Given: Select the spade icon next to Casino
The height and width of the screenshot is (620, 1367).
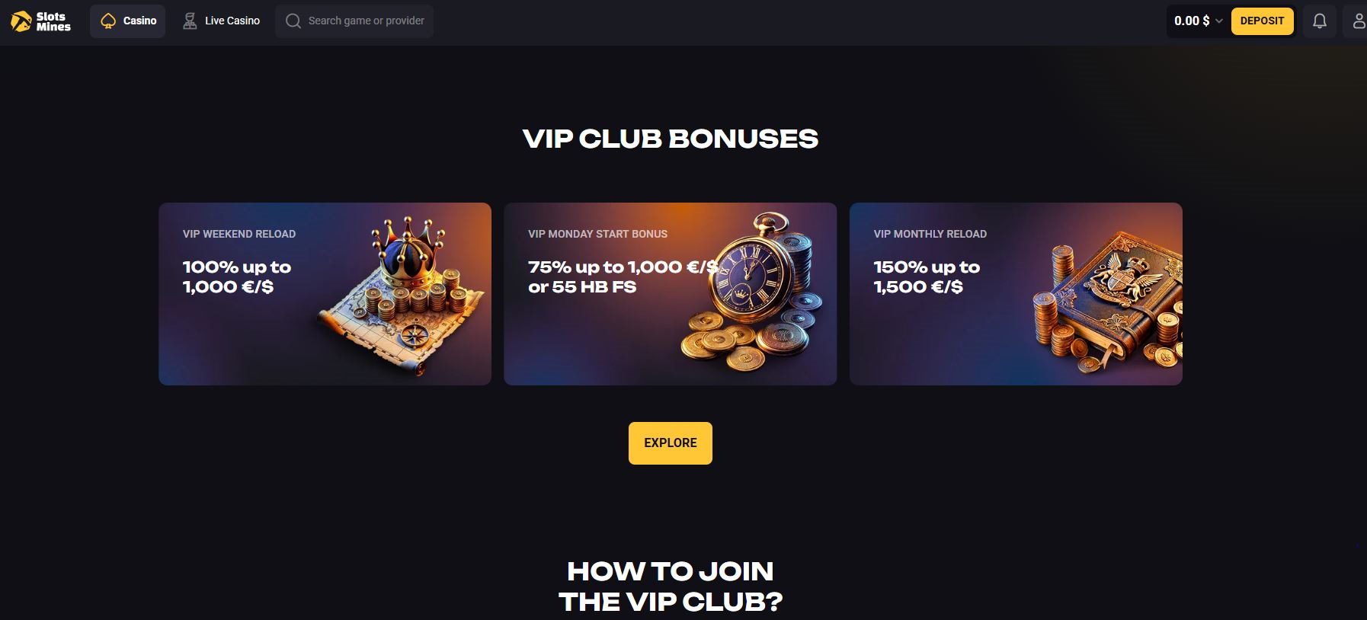Looking at the screenshot, I should tap(108, 21).
